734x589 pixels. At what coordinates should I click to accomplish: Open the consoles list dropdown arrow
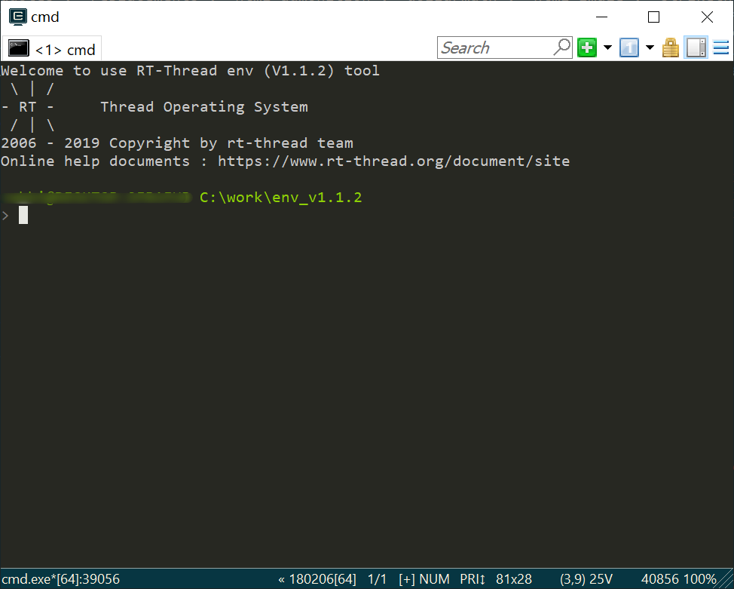[x=650, y=48]
